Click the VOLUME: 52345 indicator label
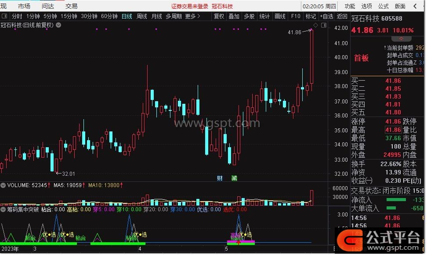Viewport: 427px width, 255px height. point(27,185)
